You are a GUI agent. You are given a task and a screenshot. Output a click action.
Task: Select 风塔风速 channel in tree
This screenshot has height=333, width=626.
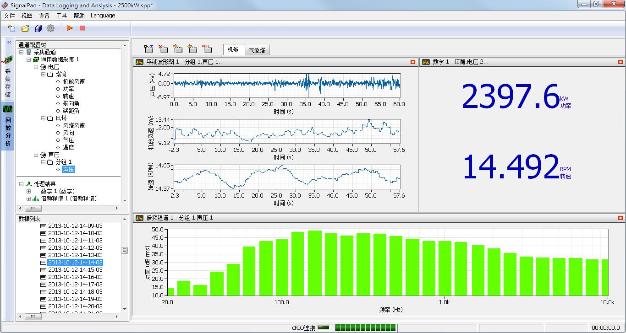[74, 125]
